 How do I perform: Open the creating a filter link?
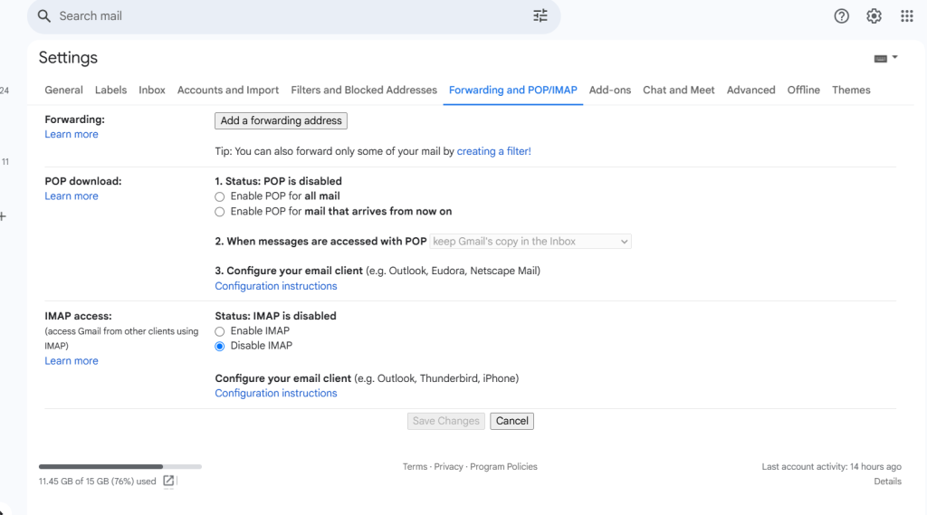(x=493, y=151)
